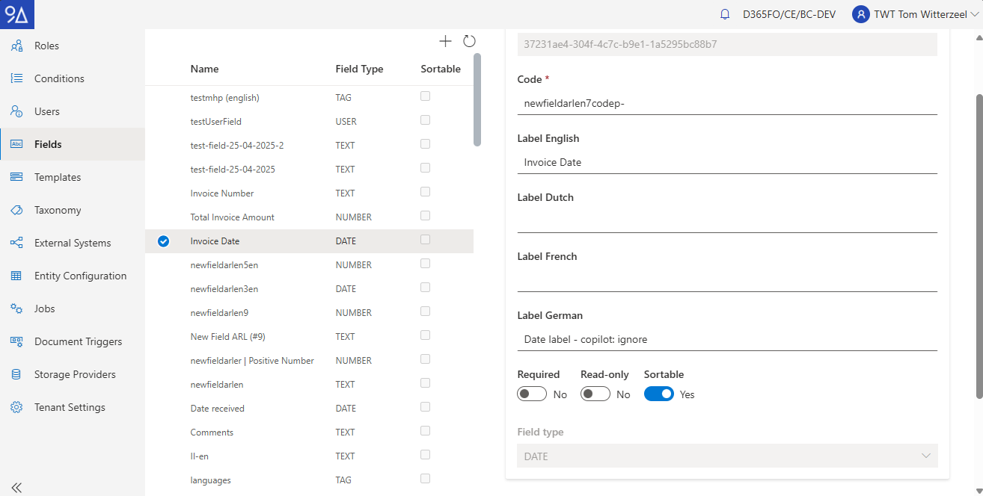The image size is (983, 496).
Task: Click the D365FO/CE/BC-DEV environment label
Action: click(x=789, y=14)
